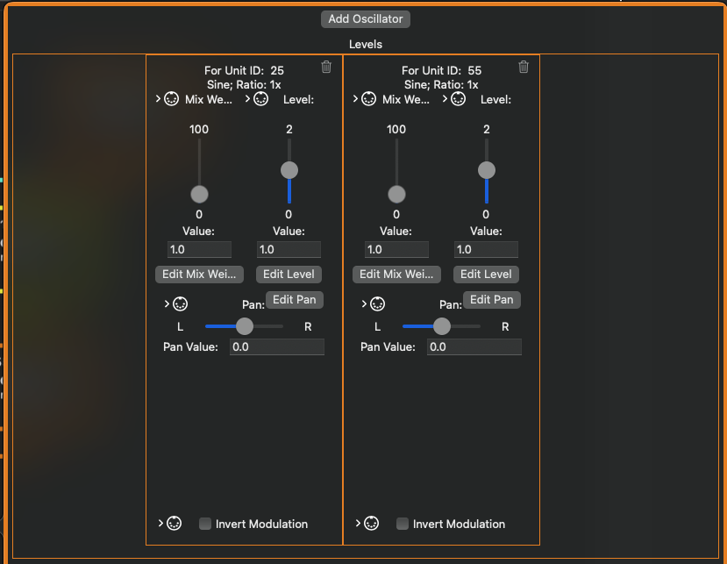Click the Level slider handle in Unit 25
The height and width of the screenshot is (564, 727).
click(289, 170)
